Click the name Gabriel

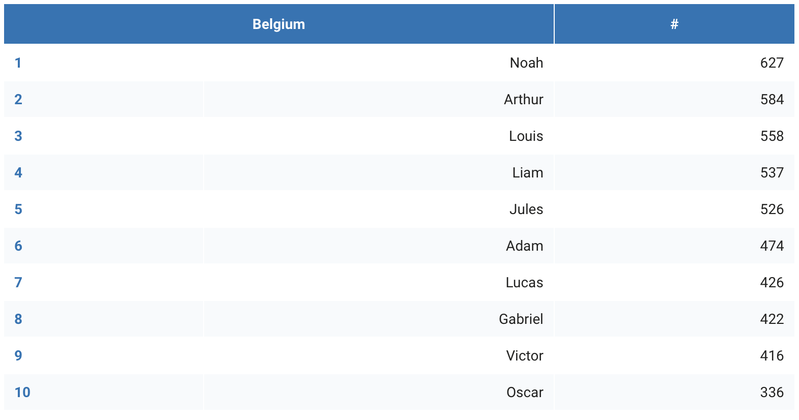(521, 319)
